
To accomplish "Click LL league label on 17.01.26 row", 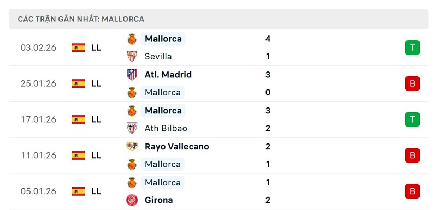I will [x=96, y=119].
